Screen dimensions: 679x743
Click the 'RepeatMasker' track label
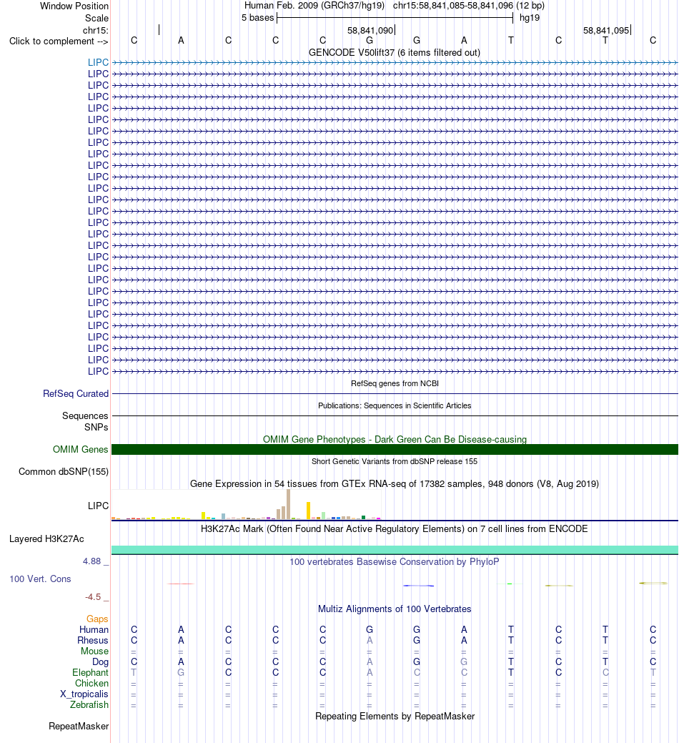pyautogui.click(x=79, y=727)
